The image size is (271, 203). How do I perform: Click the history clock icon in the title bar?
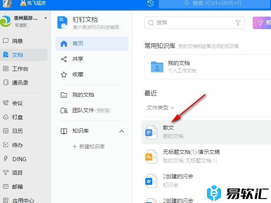(151, 3)
